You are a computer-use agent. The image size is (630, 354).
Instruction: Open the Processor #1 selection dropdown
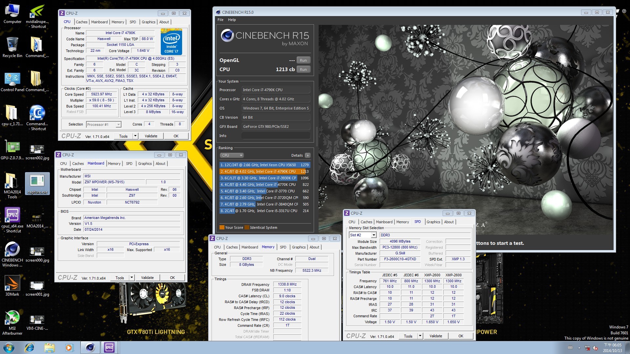pos(104,125)
